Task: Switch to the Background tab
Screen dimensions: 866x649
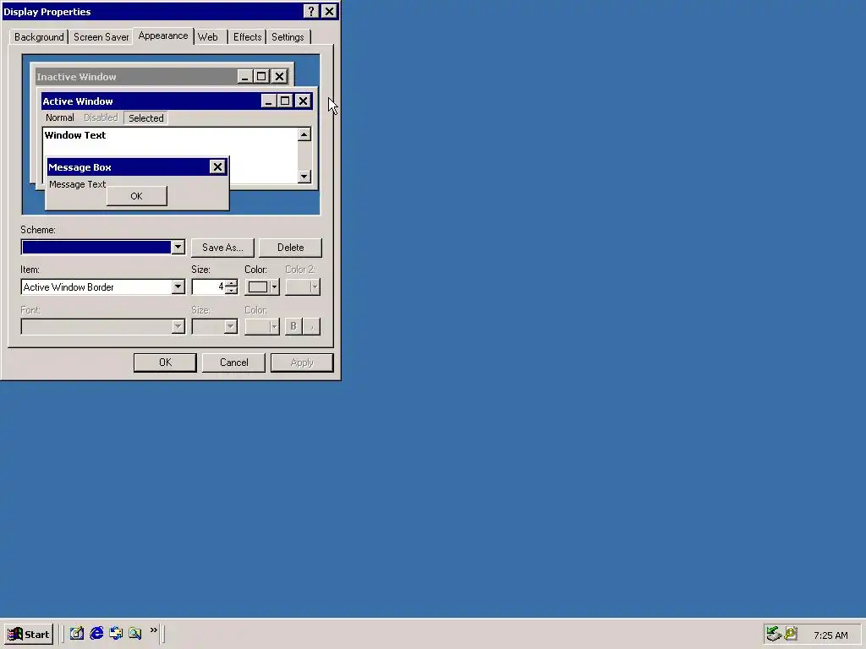Action: point(39,37)
